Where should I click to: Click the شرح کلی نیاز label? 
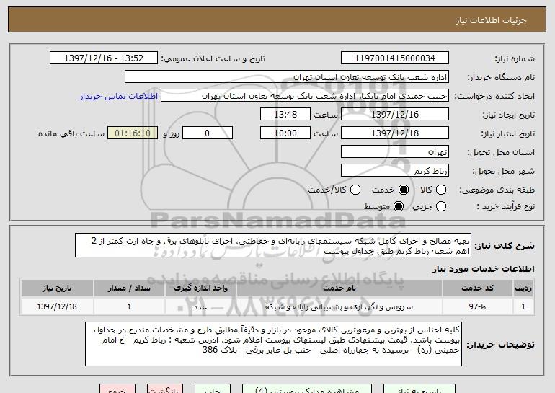tap(505, 246)
